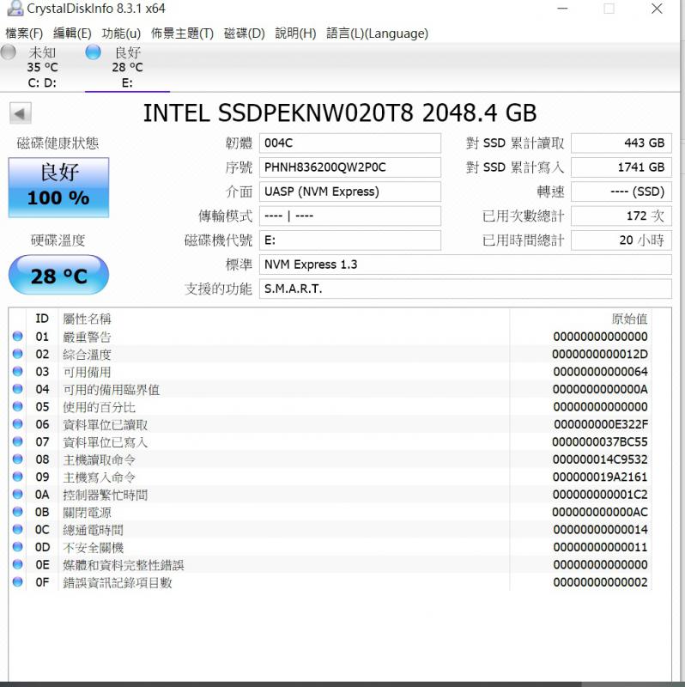Click status dot for attribute 01 嚴重警告
This screenshot has width=685, height=687.
coord(17,336)
